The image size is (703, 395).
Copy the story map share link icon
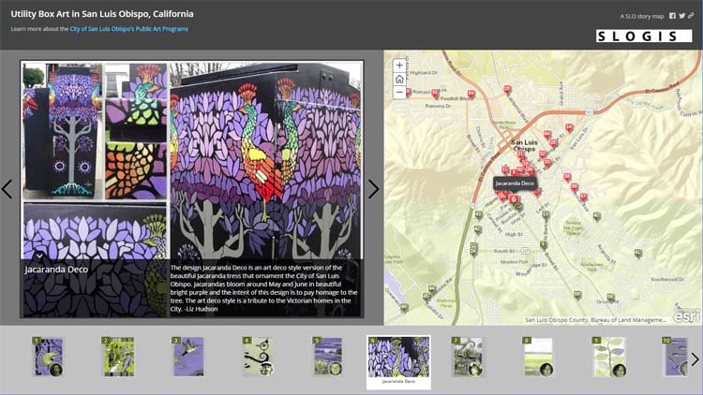[691, 16]
